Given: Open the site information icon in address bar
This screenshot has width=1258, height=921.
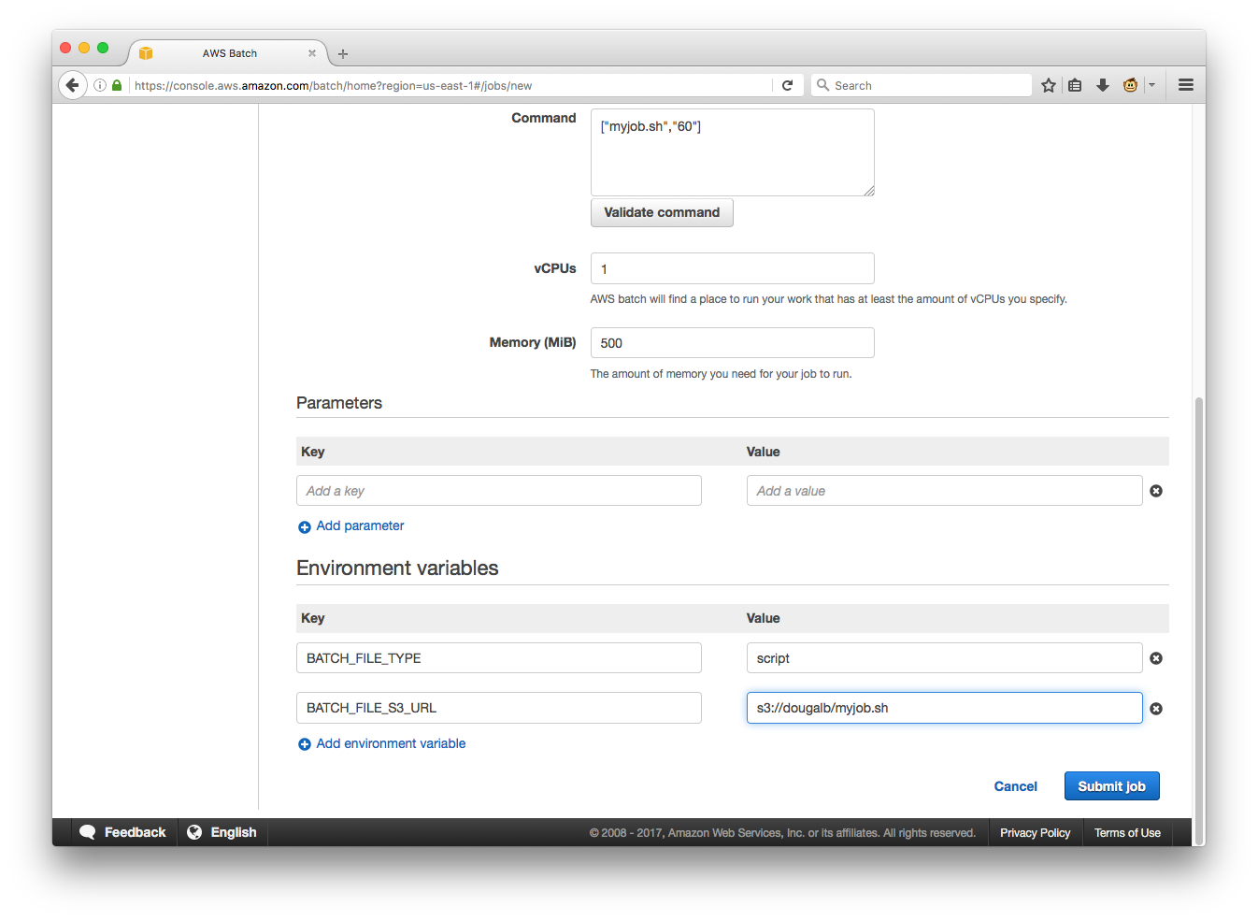Looking at the screenshot, I should (100, 85).
